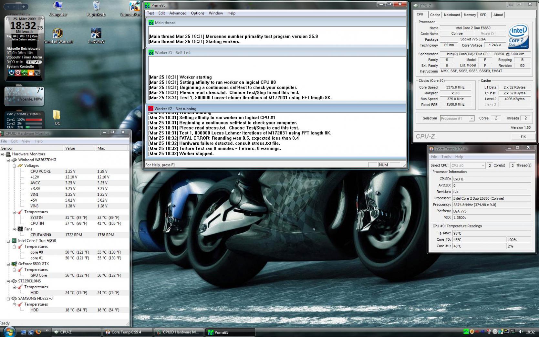The image size is (539, 337).
Task: Open the OC folder on the desktop
Action: click(x=57, y=118)
